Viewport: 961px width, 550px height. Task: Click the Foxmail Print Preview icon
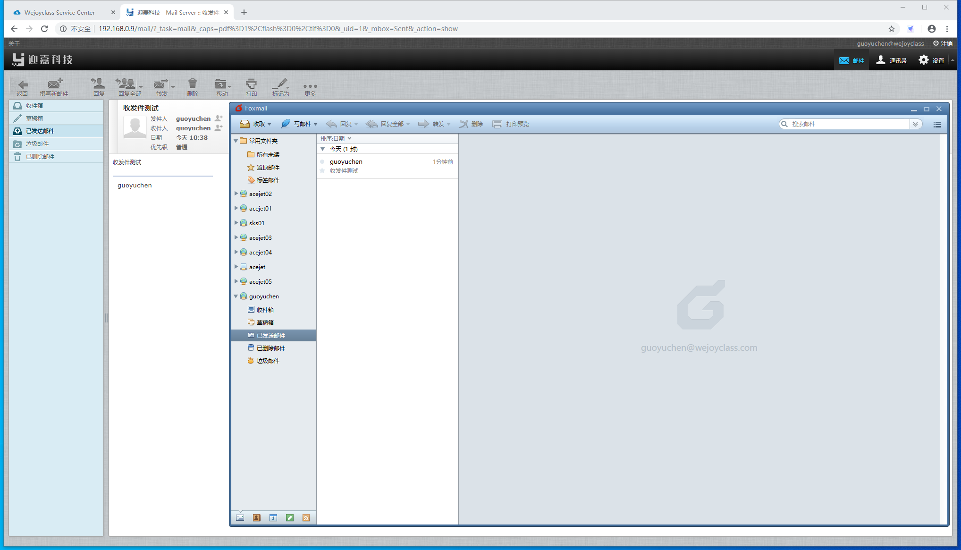[497, 124]
